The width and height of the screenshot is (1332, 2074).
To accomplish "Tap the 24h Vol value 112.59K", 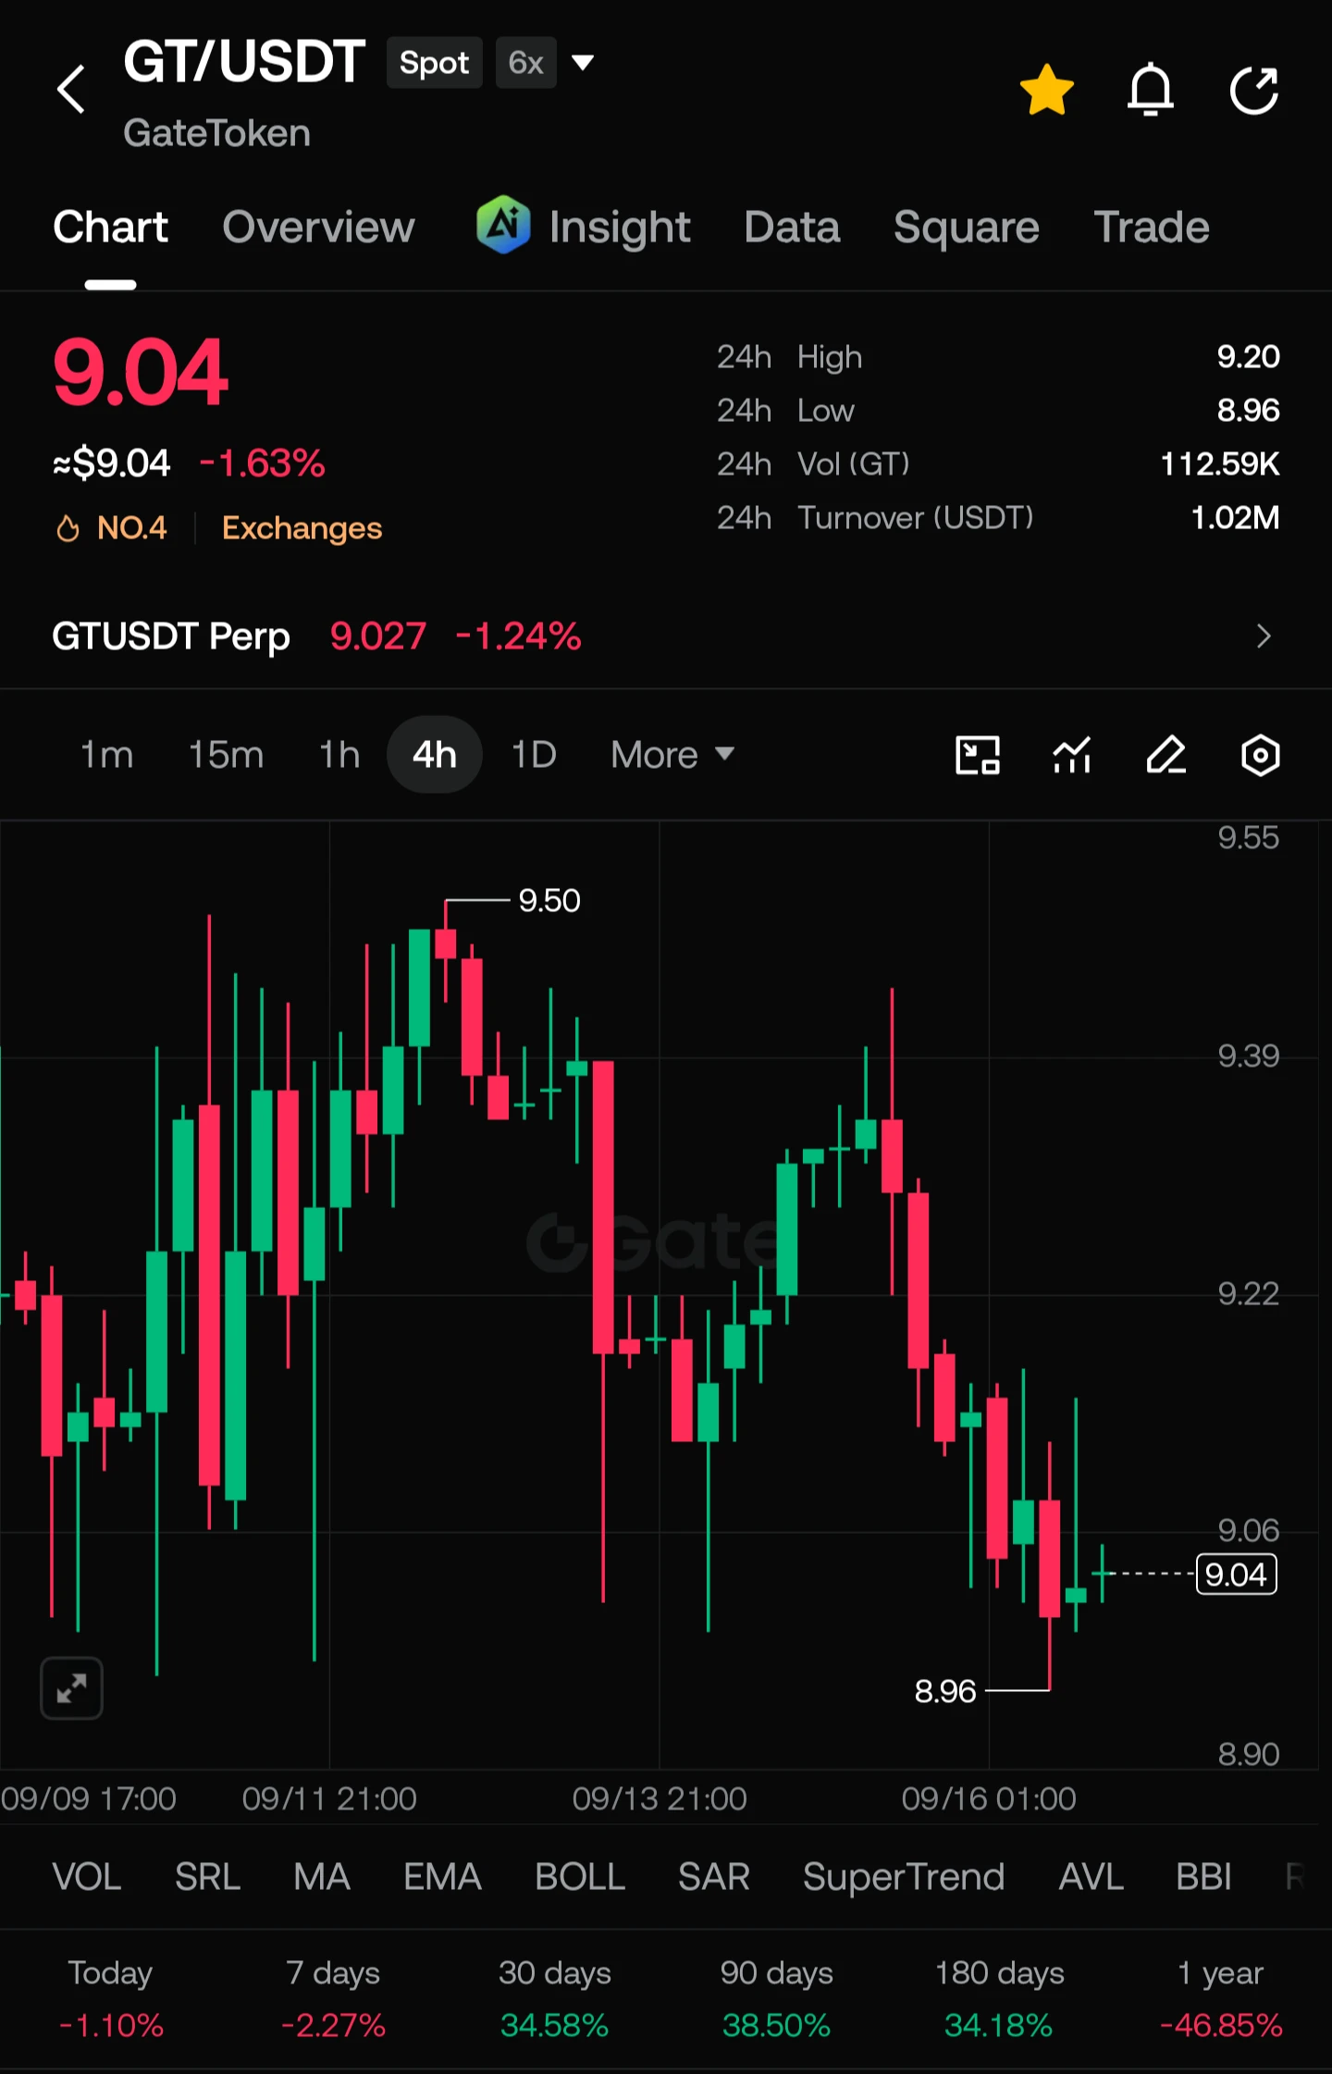I will point(1220,464).
